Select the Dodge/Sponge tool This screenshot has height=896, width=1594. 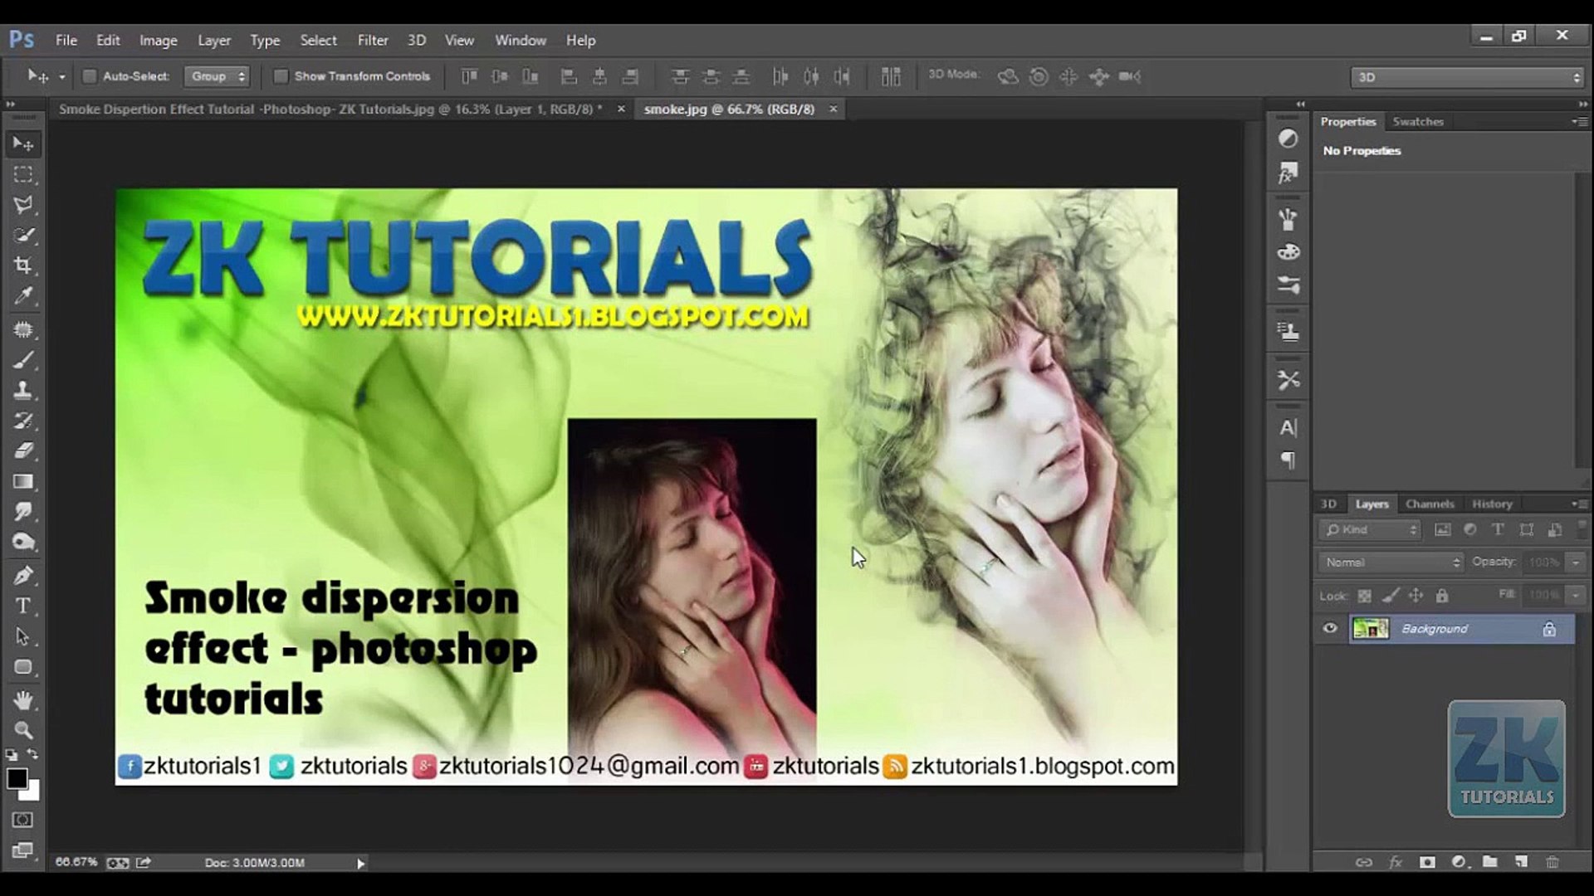point(23,543)
